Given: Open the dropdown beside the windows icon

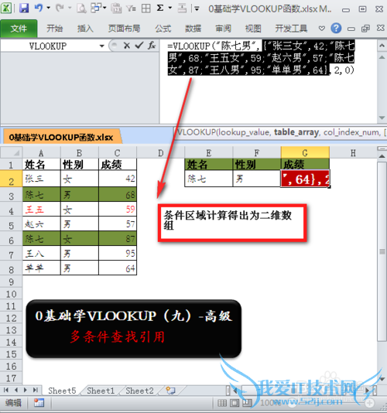Looking at the screenshot, I should click(104, 8).
